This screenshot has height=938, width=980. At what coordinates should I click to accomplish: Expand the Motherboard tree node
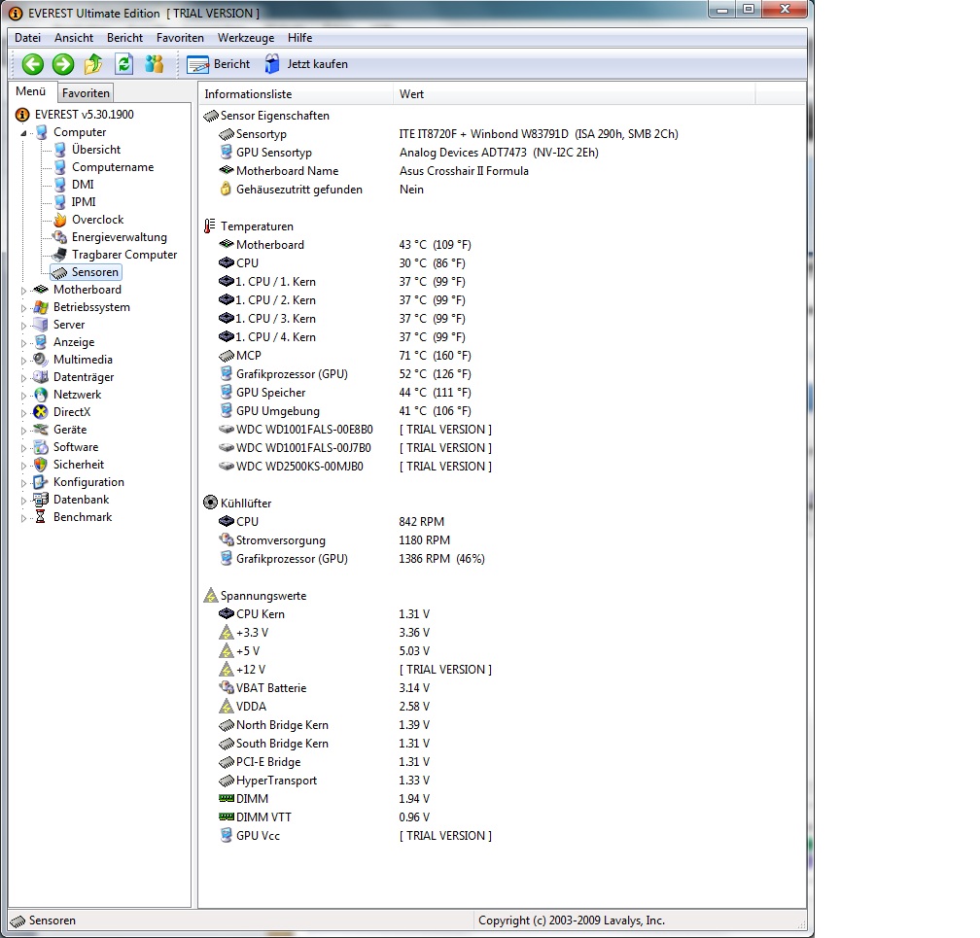click(x=23, y=291)
